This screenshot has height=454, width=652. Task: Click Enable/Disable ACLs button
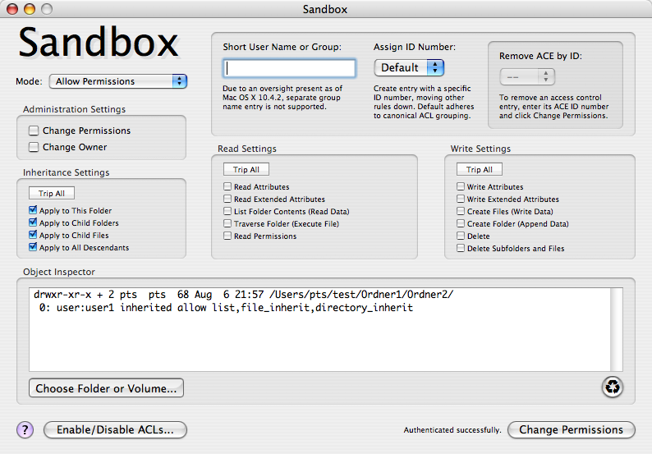click(115, 429)
